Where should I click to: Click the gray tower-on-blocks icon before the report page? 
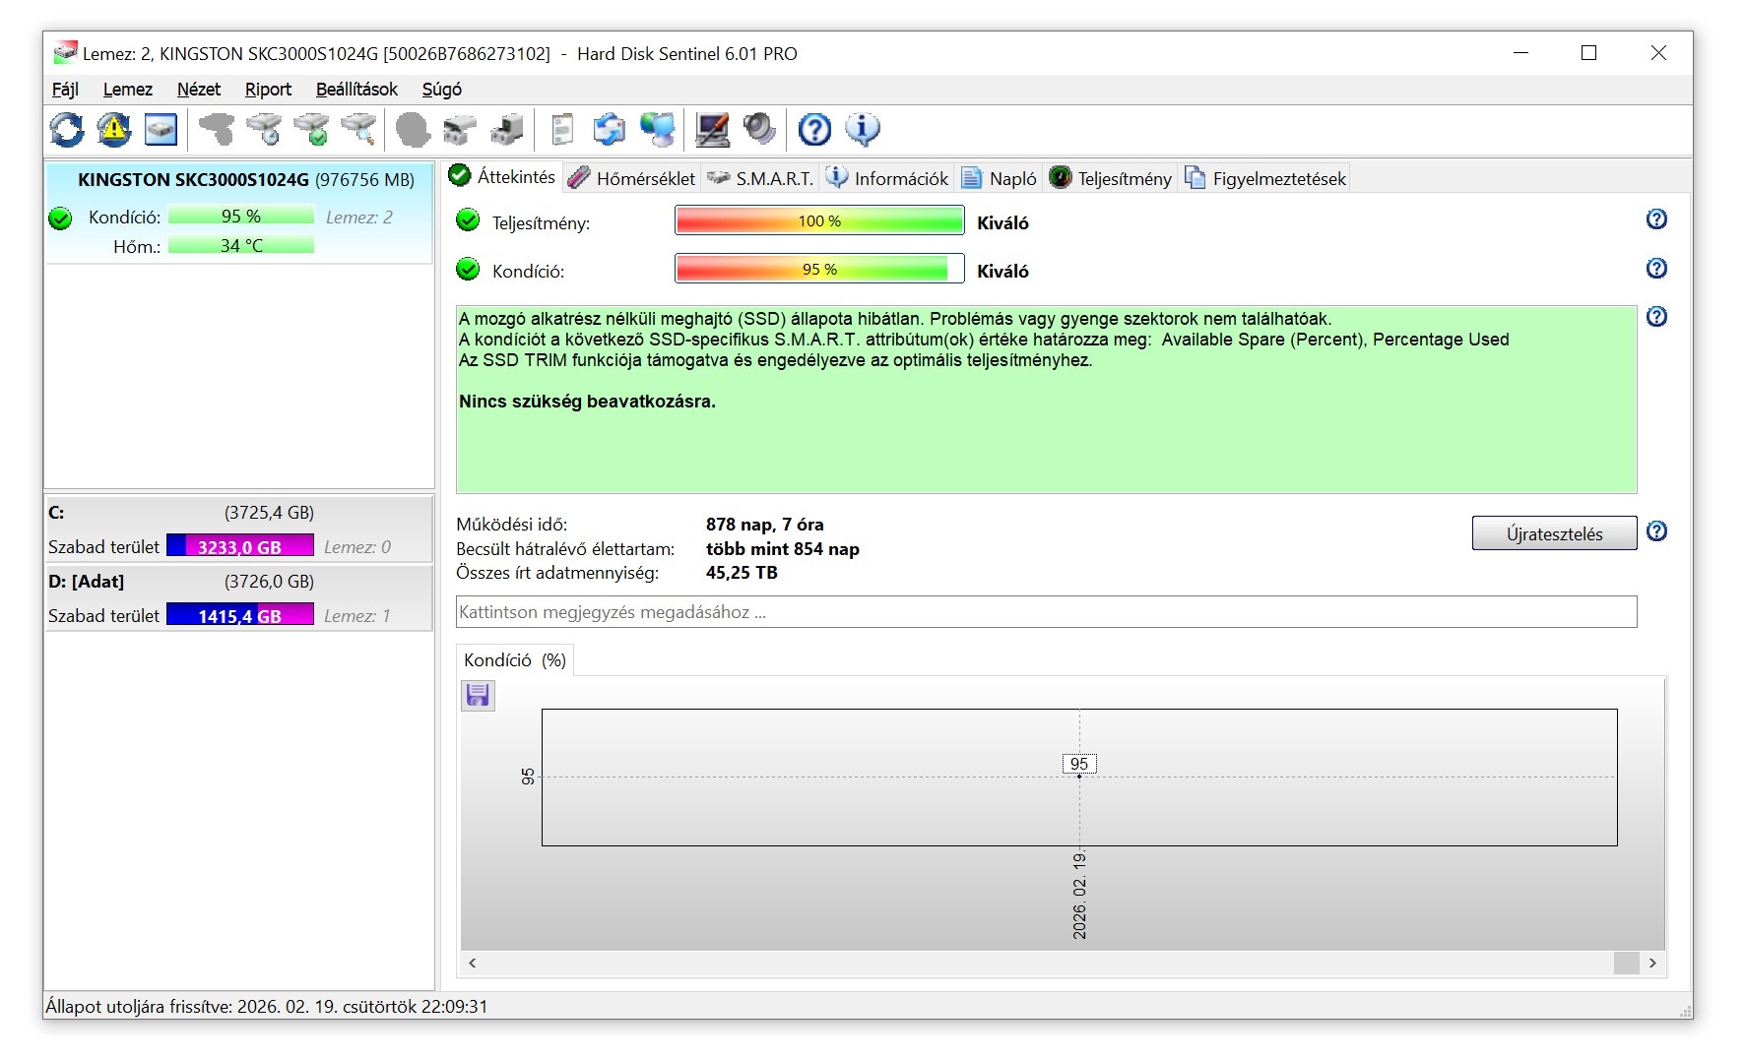[508, 129]
